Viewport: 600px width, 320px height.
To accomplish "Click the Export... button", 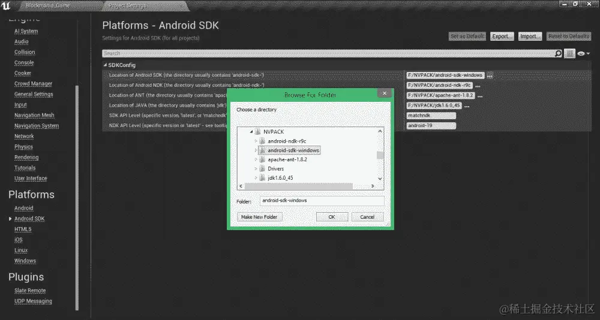I will [x=502, y=37].
